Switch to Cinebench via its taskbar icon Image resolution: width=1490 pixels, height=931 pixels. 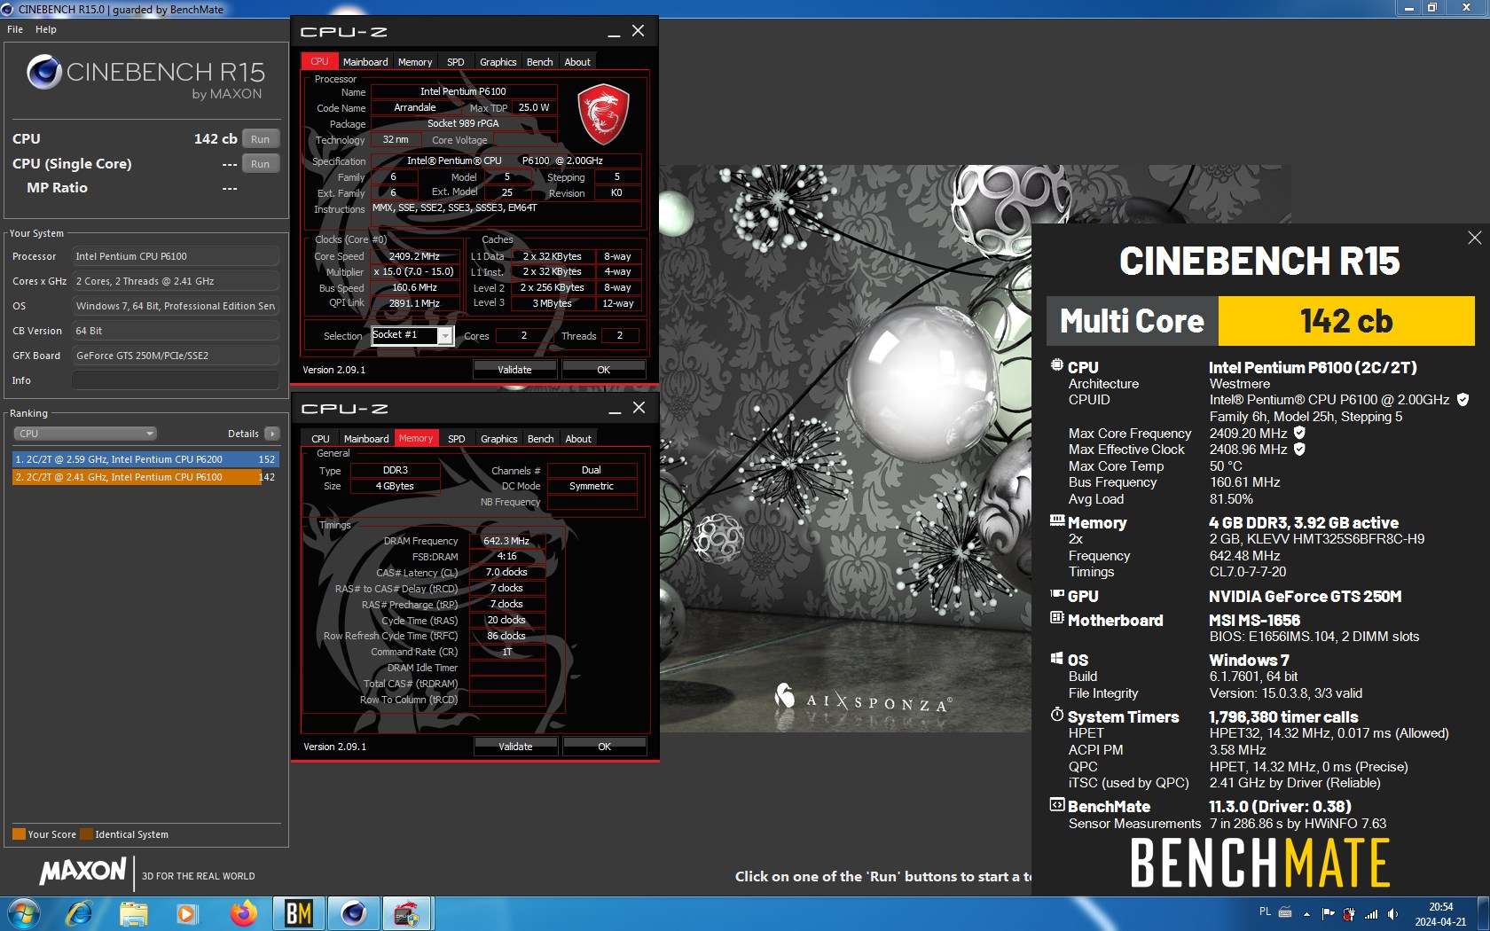(353, 912)
